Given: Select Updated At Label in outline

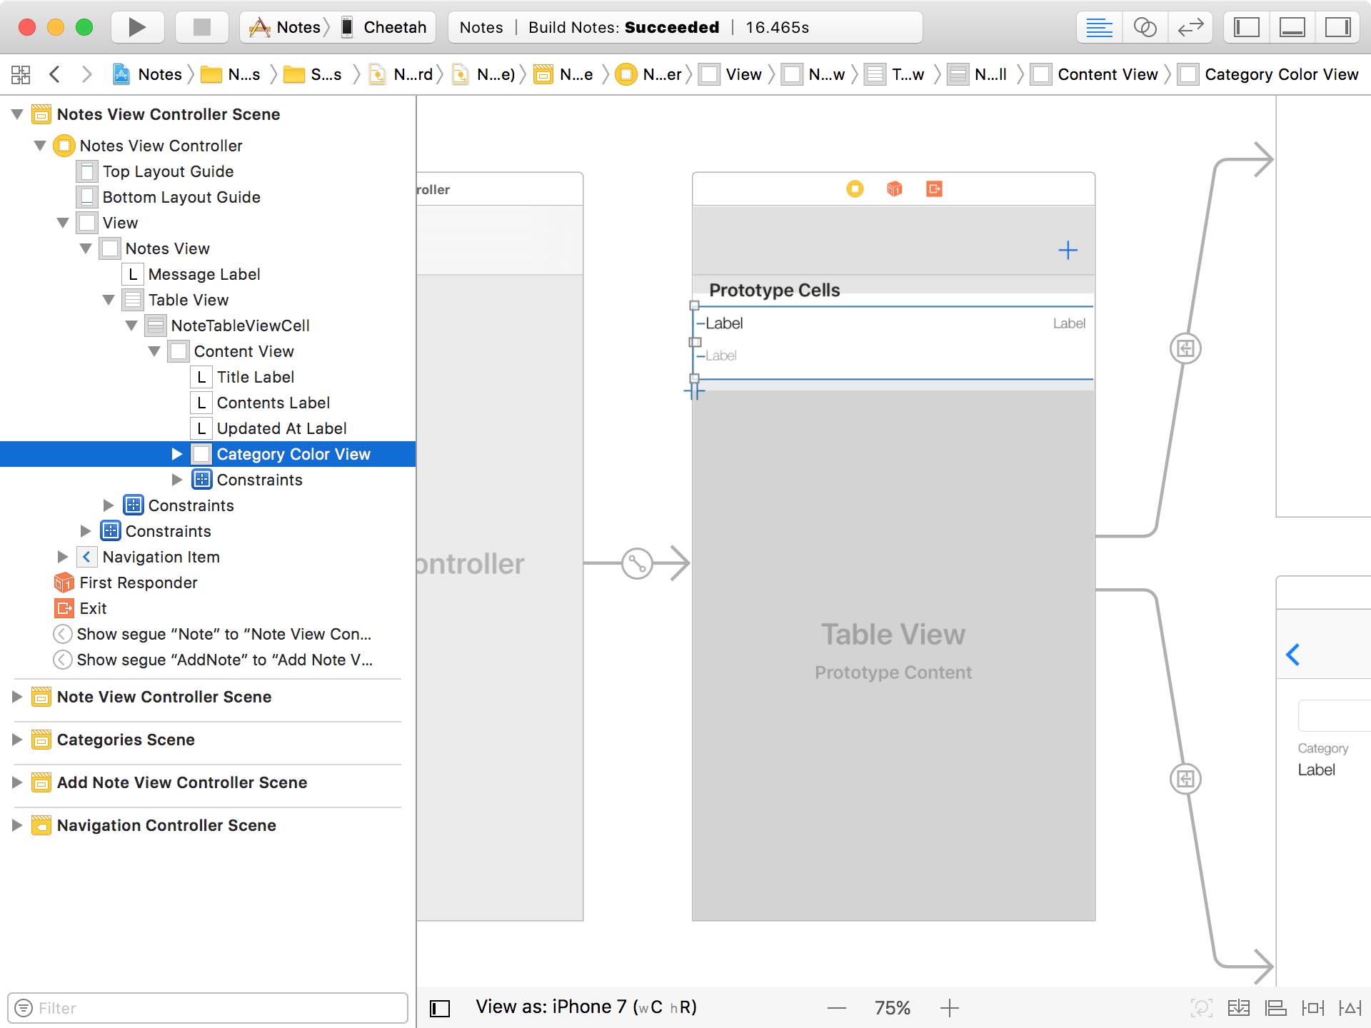Looking at the screenshot, I should pyautogui.click(x=281, y=428).
